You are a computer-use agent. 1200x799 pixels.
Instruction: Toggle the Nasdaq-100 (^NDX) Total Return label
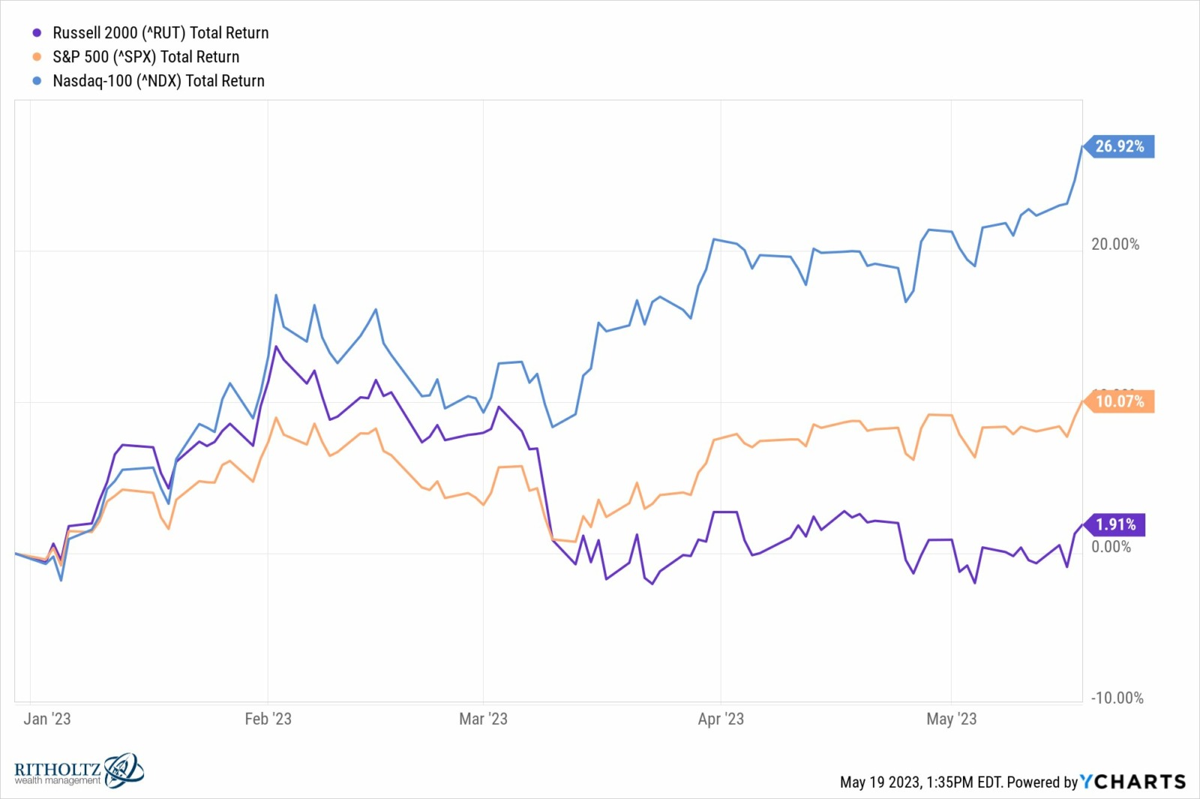[158, 81]
